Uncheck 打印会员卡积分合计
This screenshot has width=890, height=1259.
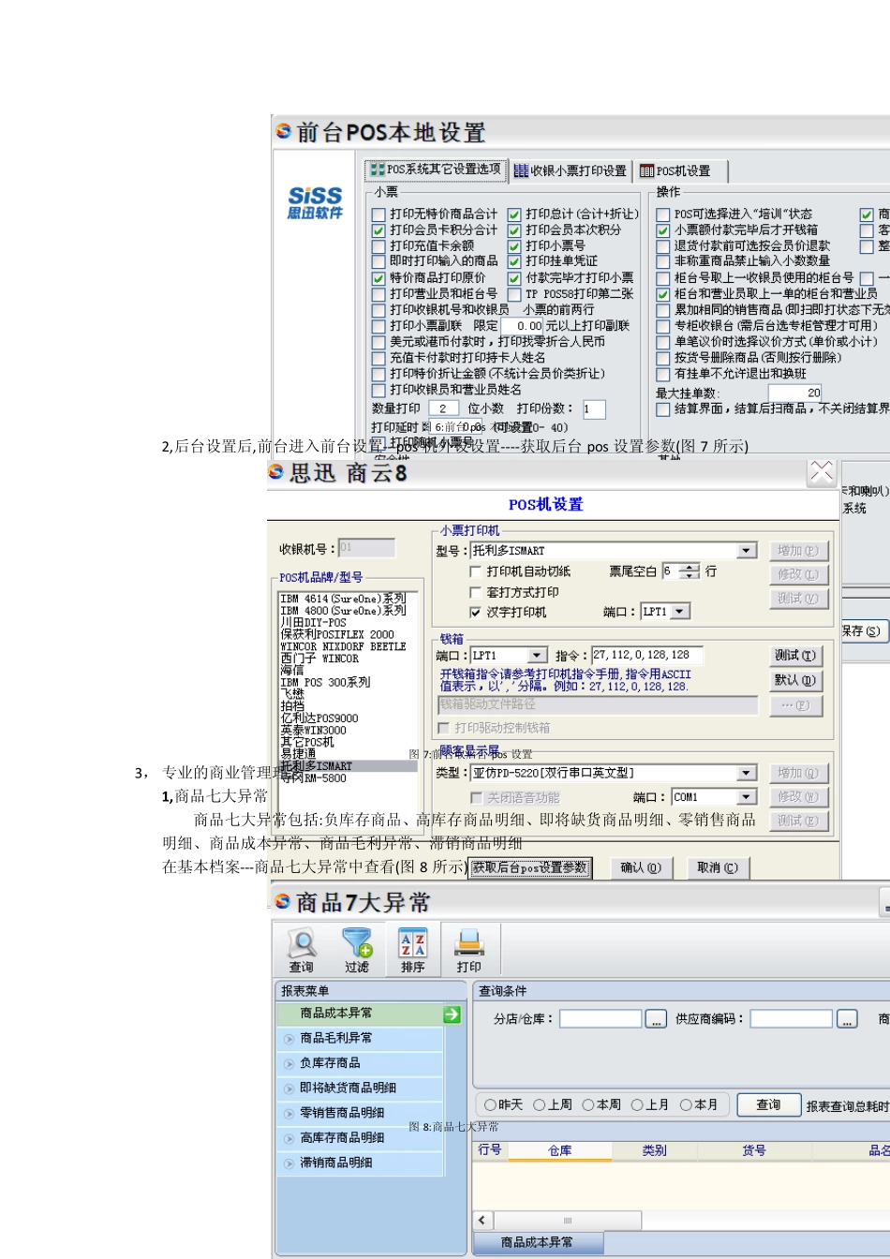378,230
